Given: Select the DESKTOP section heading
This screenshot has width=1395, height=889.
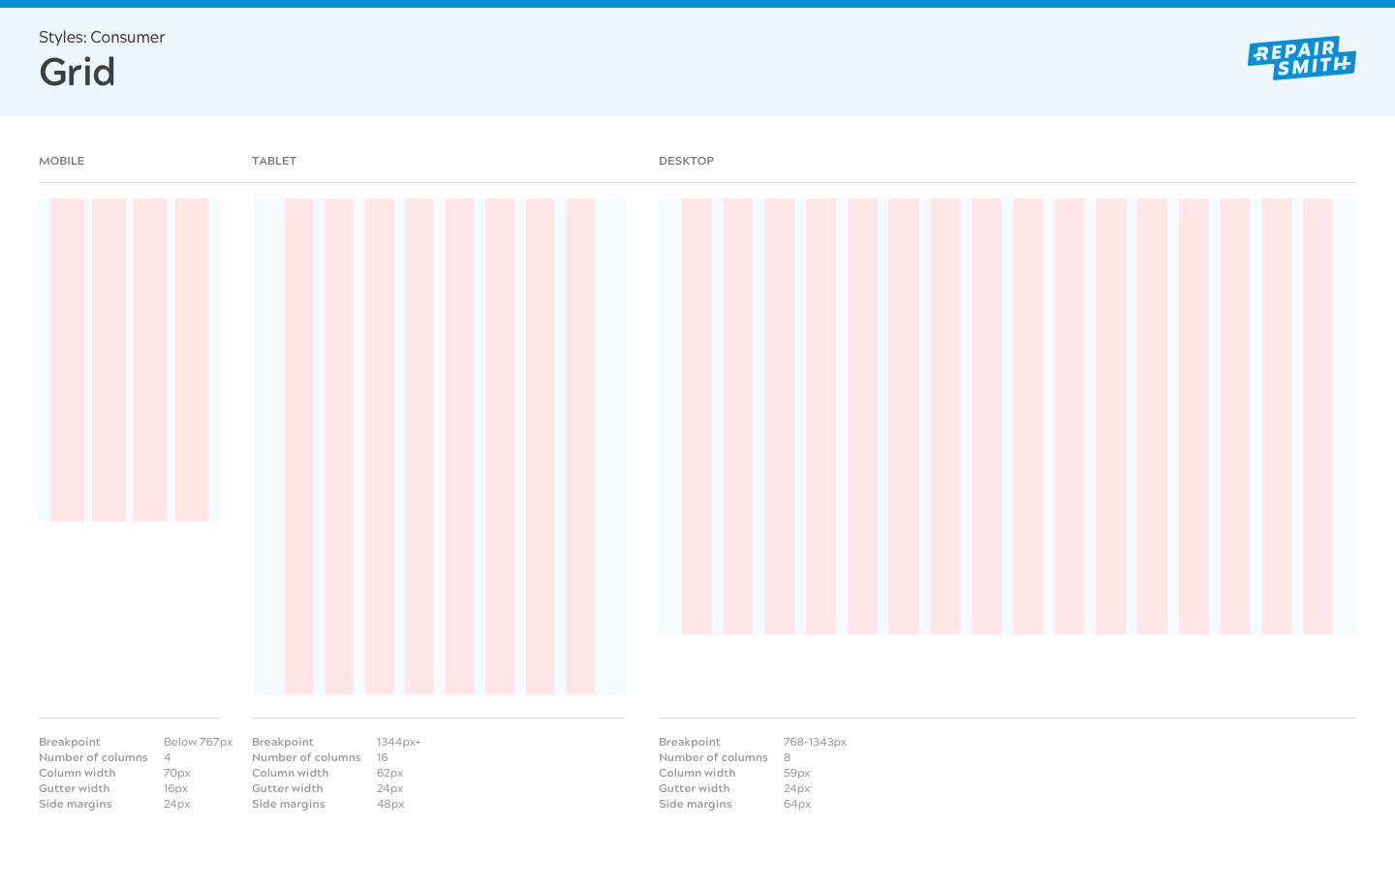Looking at the screenshot, I should (x=686, y=161).
